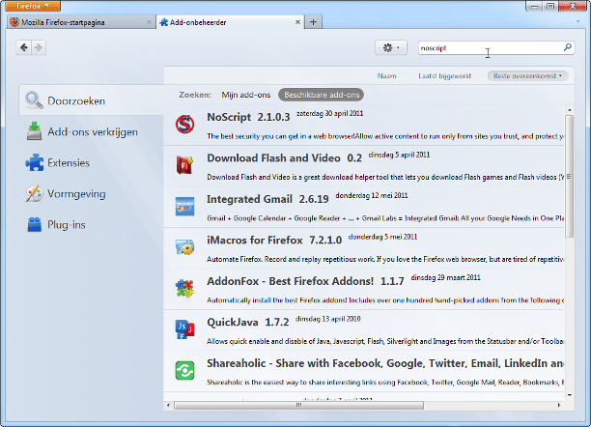The height and width of the screenshot is (427, 591).
Task: Select QuickJava 1.7.2 title
Action: pyautogui.click(x=247, y=323)
